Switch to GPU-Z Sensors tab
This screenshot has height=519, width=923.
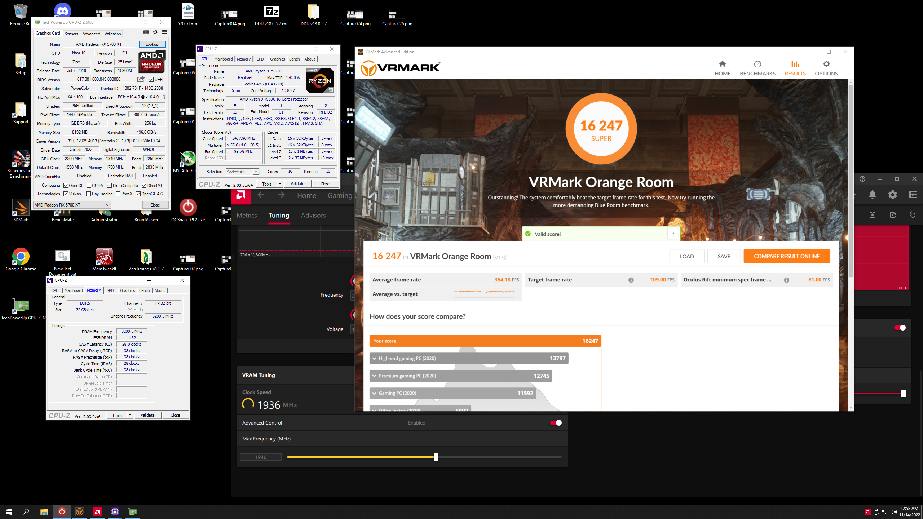coord(71,34)
